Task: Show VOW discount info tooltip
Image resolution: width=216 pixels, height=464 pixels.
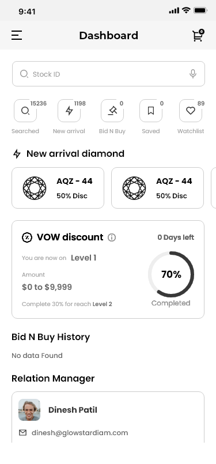Action: click(112, 237)
